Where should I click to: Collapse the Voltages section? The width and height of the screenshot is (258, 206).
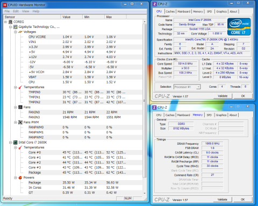16,32
